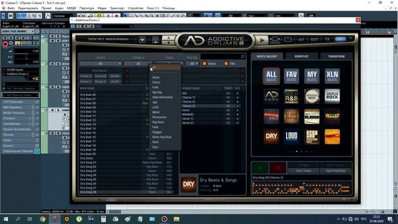This screenshot has width=398, height=224.
Task: Click the Preset A button
Action: click(86, 76)
